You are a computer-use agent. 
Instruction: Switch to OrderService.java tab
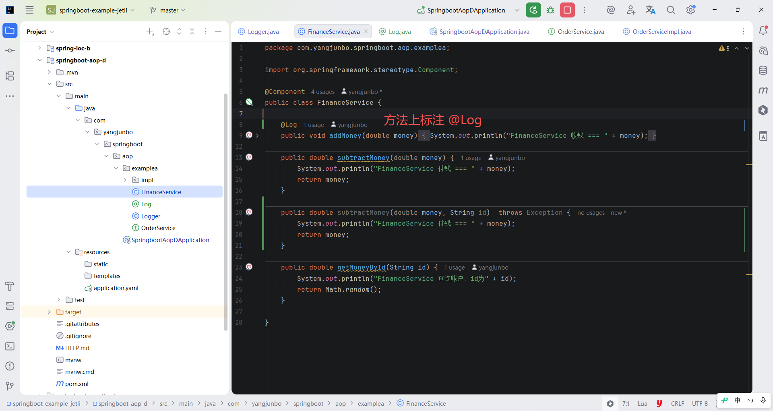[576, 31]
